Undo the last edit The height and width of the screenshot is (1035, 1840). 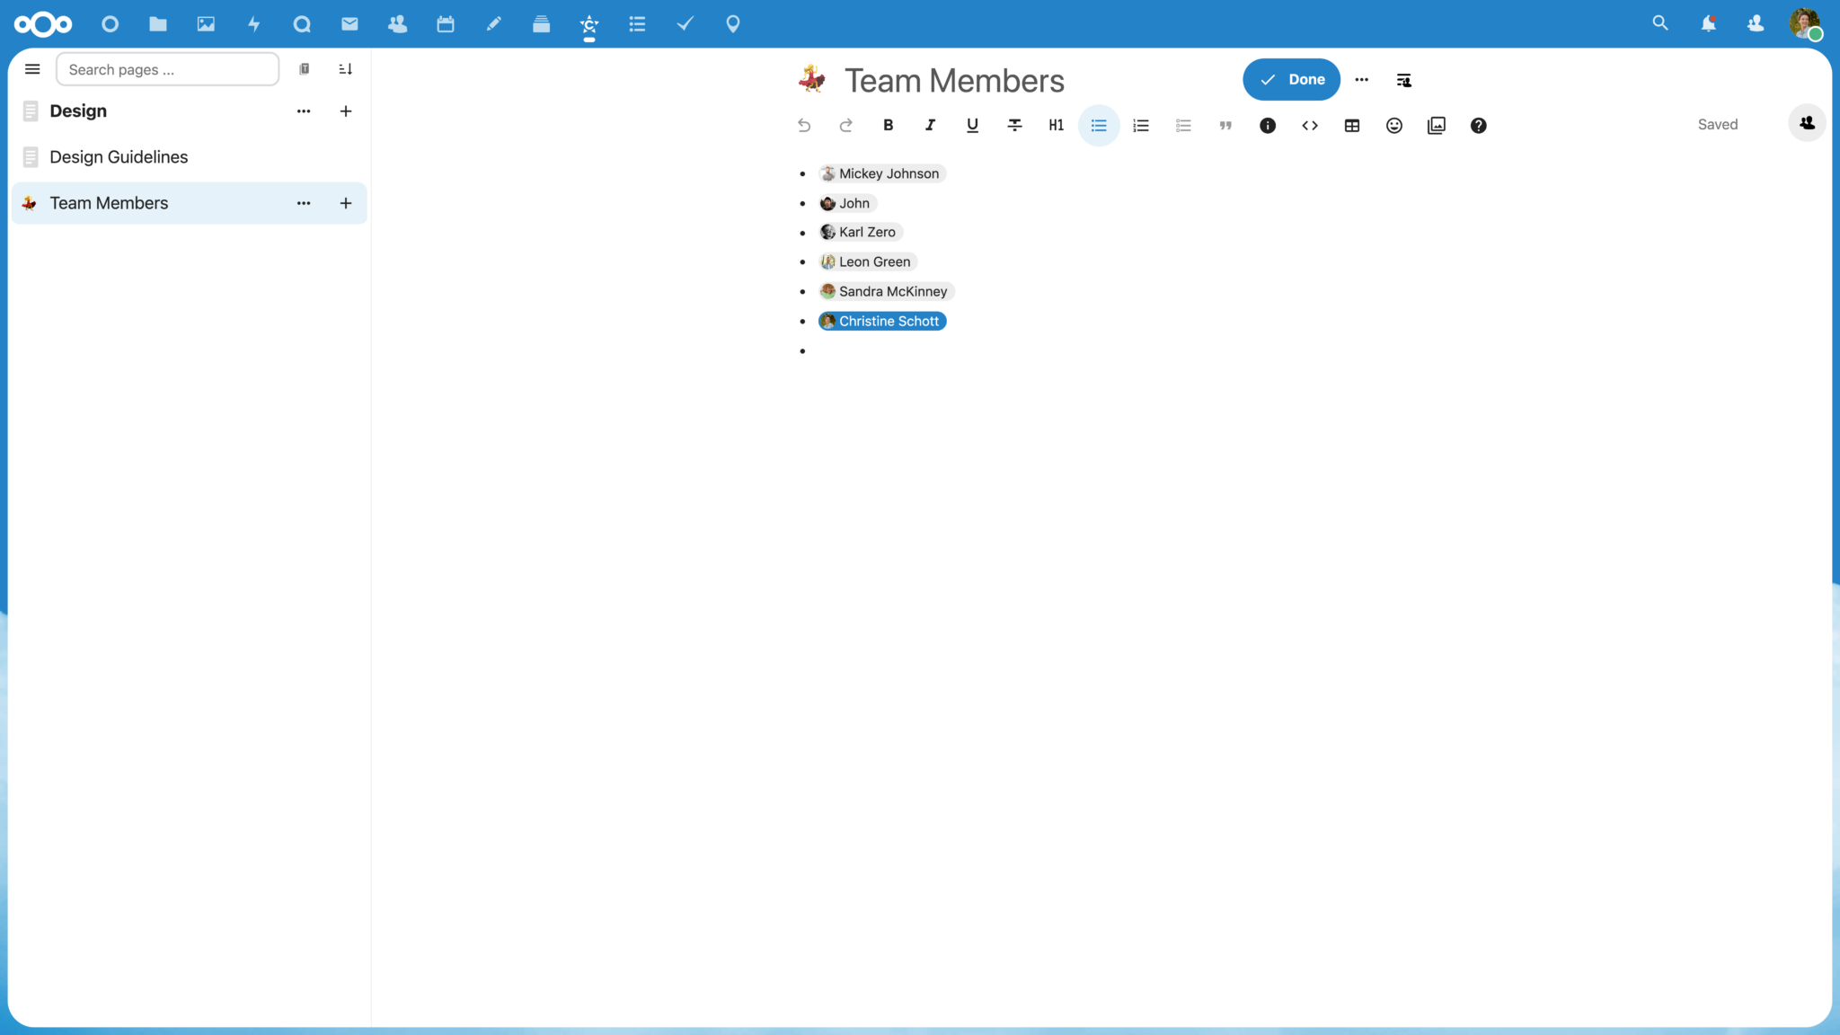point(803,125)
